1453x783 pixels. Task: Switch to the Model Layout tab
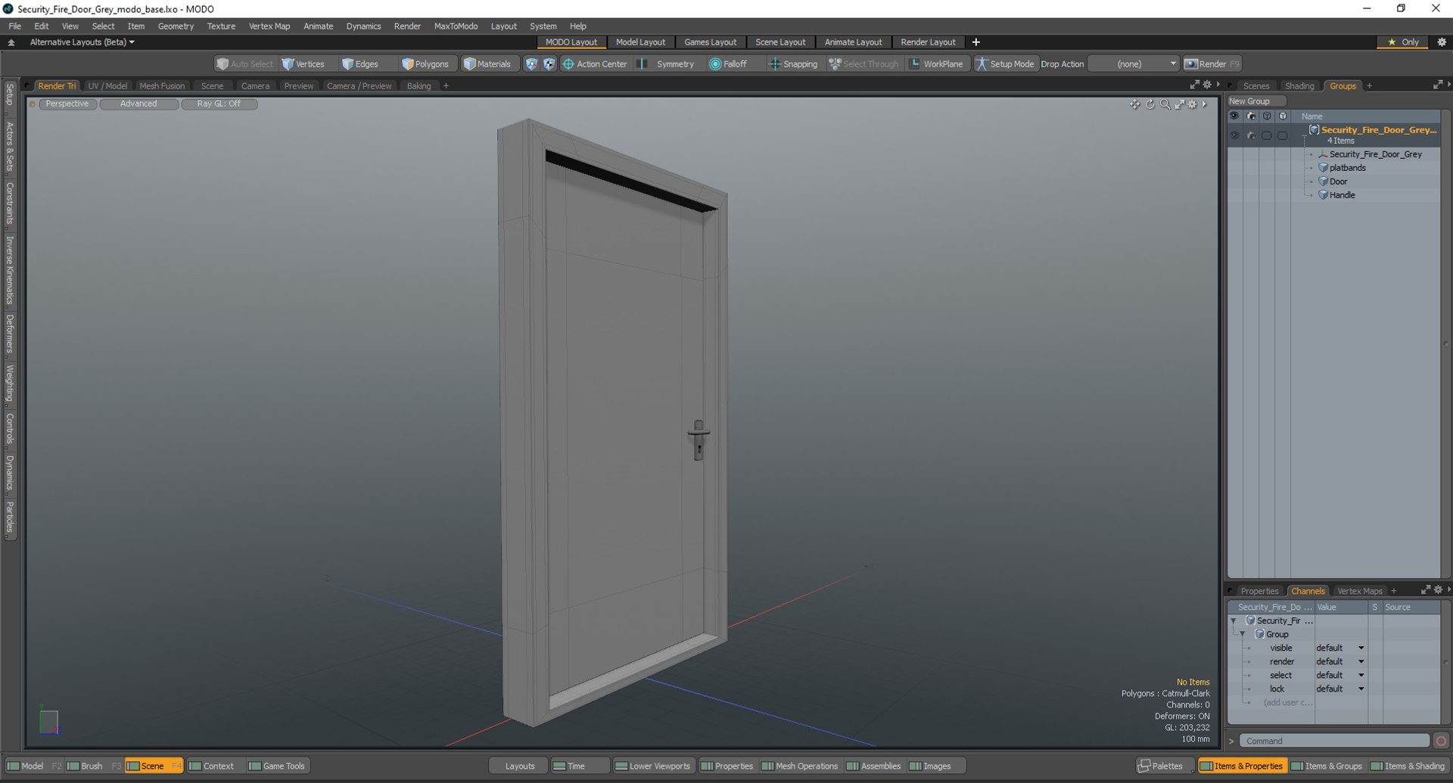pos(640,42)
